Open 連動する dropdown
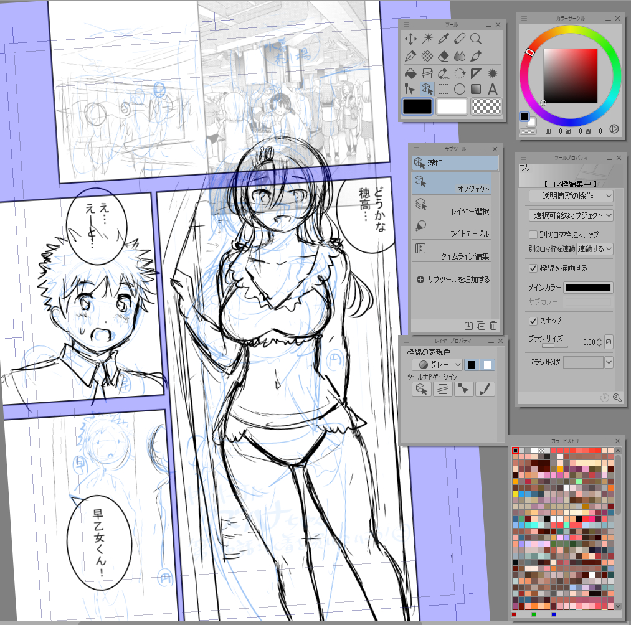This screenshot has width=631, height=625. pos(595,249)
